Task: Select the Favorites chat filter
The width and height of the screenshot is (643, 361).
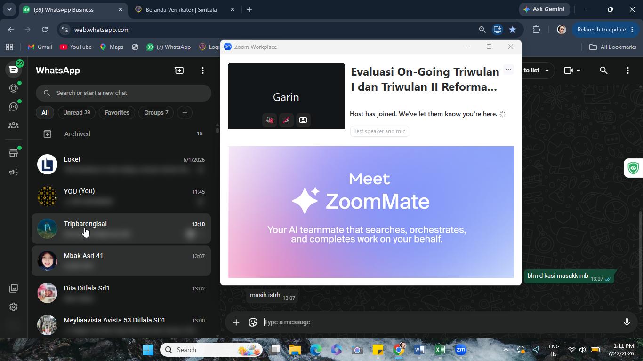Action: click(x=117, y=113)
